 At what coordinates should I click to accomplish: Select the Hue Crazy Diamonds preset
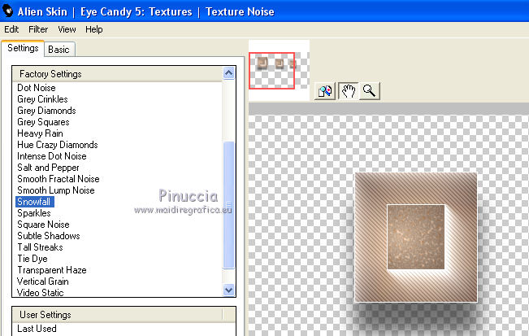click(x=58, y=145)
